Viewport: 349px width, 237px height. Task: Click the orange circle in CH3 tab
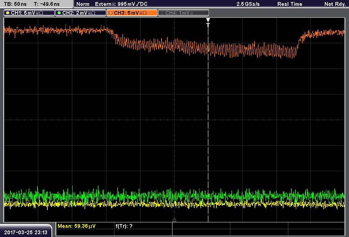click(110, 13)
